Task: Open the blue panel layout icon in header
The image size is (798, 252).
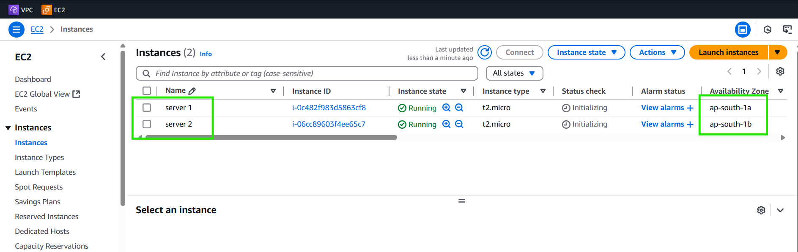Action: (743, 30)
